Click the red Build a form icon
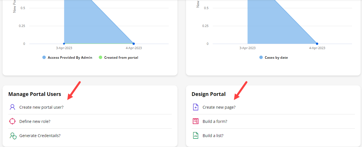 pos(195,121)
